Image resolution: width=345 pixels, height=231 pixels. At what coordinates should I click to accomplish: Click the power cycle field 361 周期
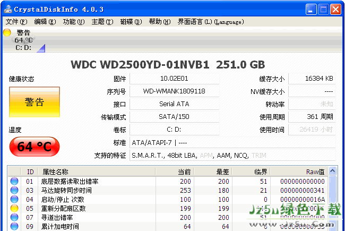(x=312, y=117)
